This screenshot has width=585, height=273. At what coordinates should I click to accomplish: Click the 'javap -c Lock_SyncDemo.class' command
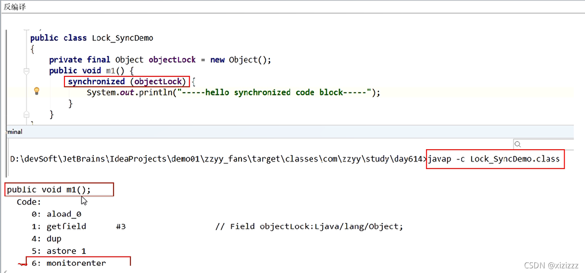494,159
